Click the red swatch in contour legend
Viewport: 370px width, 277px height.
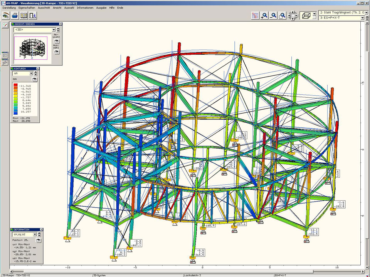click(x=15, y=85)
